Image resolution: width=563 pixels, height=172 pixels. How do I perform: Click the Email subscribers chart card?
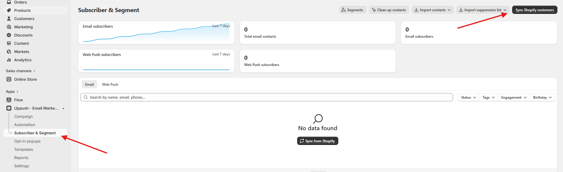[x=156, y=33]
